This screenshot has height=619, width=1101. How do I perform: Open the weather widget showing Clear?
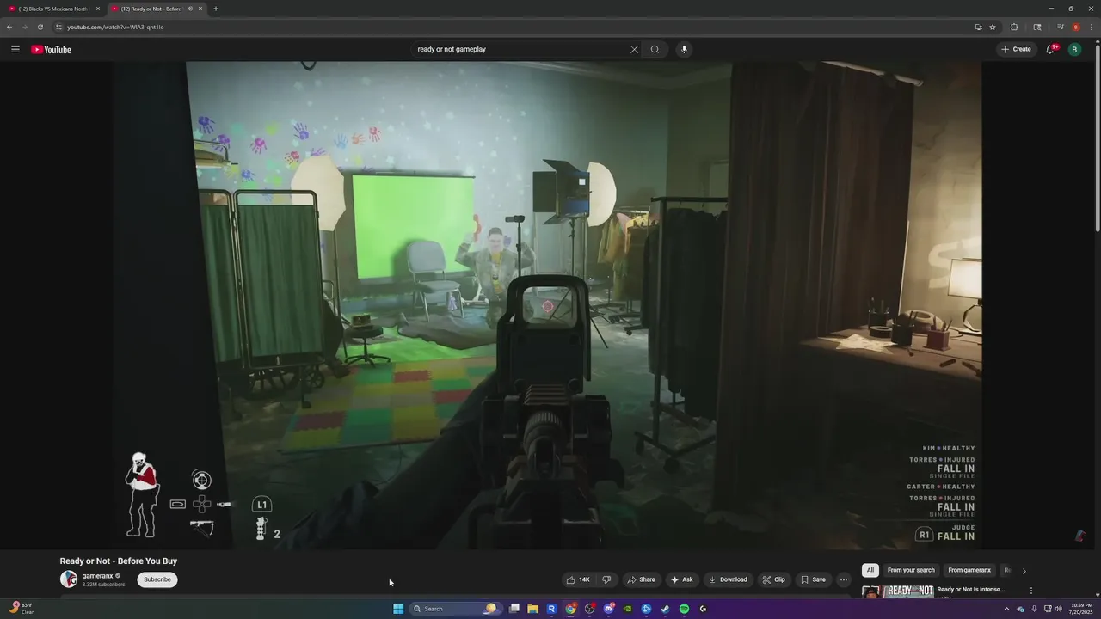[21, 609]
